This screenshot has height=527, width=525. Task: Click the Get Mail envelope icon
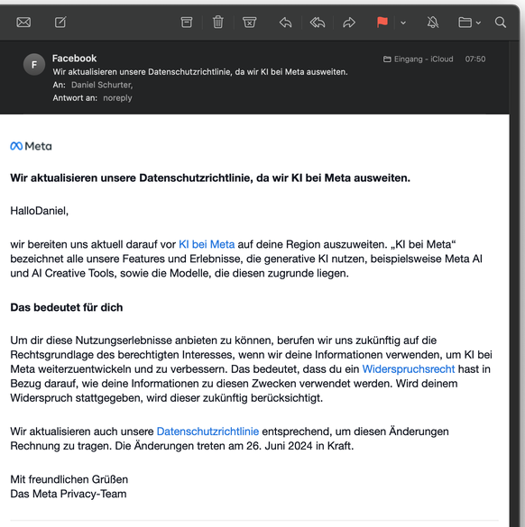click(23, 23)
